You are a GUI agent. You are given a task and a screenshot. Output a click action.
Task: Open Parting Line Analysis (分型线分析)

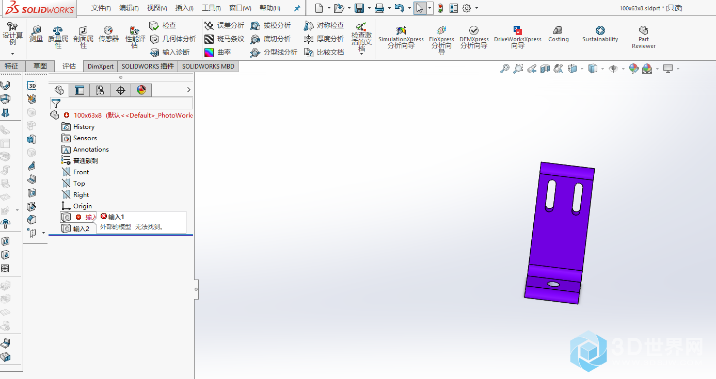(x=274, y=52)
